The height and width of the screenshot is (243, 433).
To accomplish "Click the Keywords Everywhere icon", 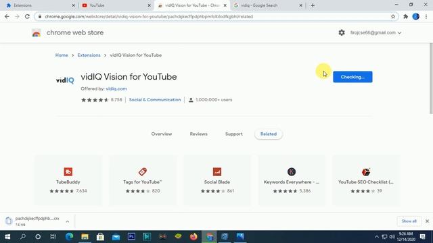I will coord(292,171).
